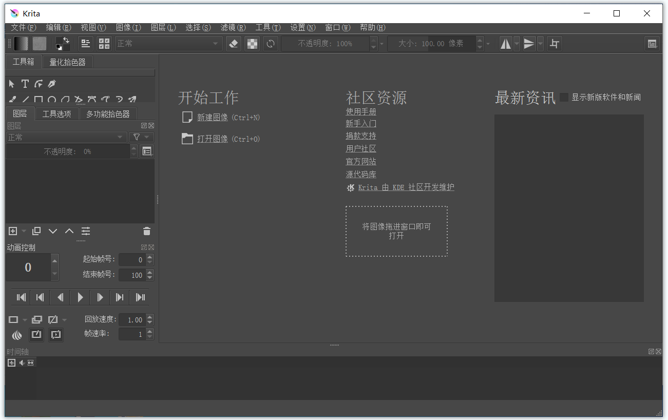This screenshot has height=420, width=668.
Task: Click the wrap-around mode icon
Action: point(554,44)
